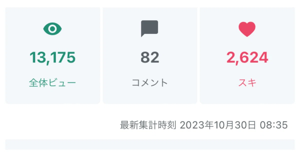This screenshot has height=157, width=300.
Task: Click the gray speech bubble comment icon
Action: click(x=149, y=28)
